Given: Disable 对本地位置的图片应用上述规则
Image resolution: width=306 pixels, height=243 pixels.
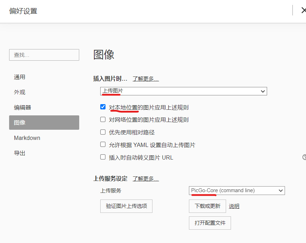Looking at the screenshot, I should point(103,107).
